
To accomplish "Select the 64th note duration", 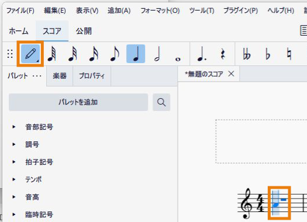I will 52,54.
